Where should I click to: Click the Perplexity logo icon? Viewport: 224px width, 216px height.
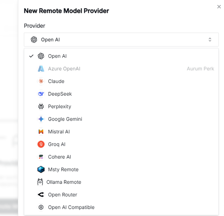[41, 107]
